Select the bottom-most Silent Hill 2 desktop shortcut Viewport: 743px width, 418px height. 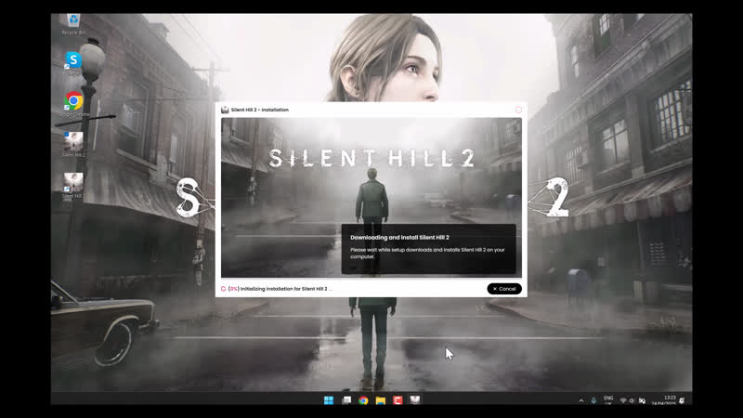[x=73, y=185]
